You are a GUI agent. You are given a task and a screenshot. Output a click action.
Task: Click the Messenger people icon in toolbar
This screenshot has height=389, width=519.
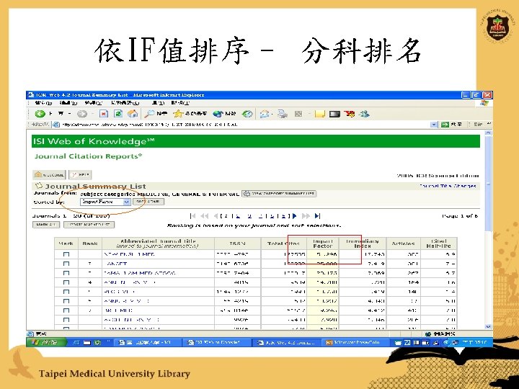click(x=364, y=114)
